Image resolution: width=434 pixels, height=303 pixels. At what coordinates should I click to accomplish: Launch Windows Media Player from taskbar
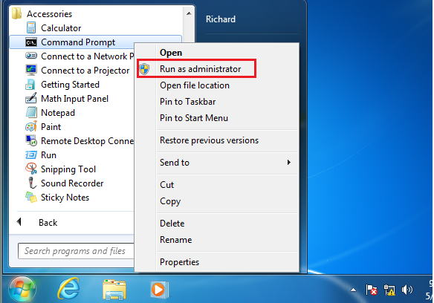(160, 290)
